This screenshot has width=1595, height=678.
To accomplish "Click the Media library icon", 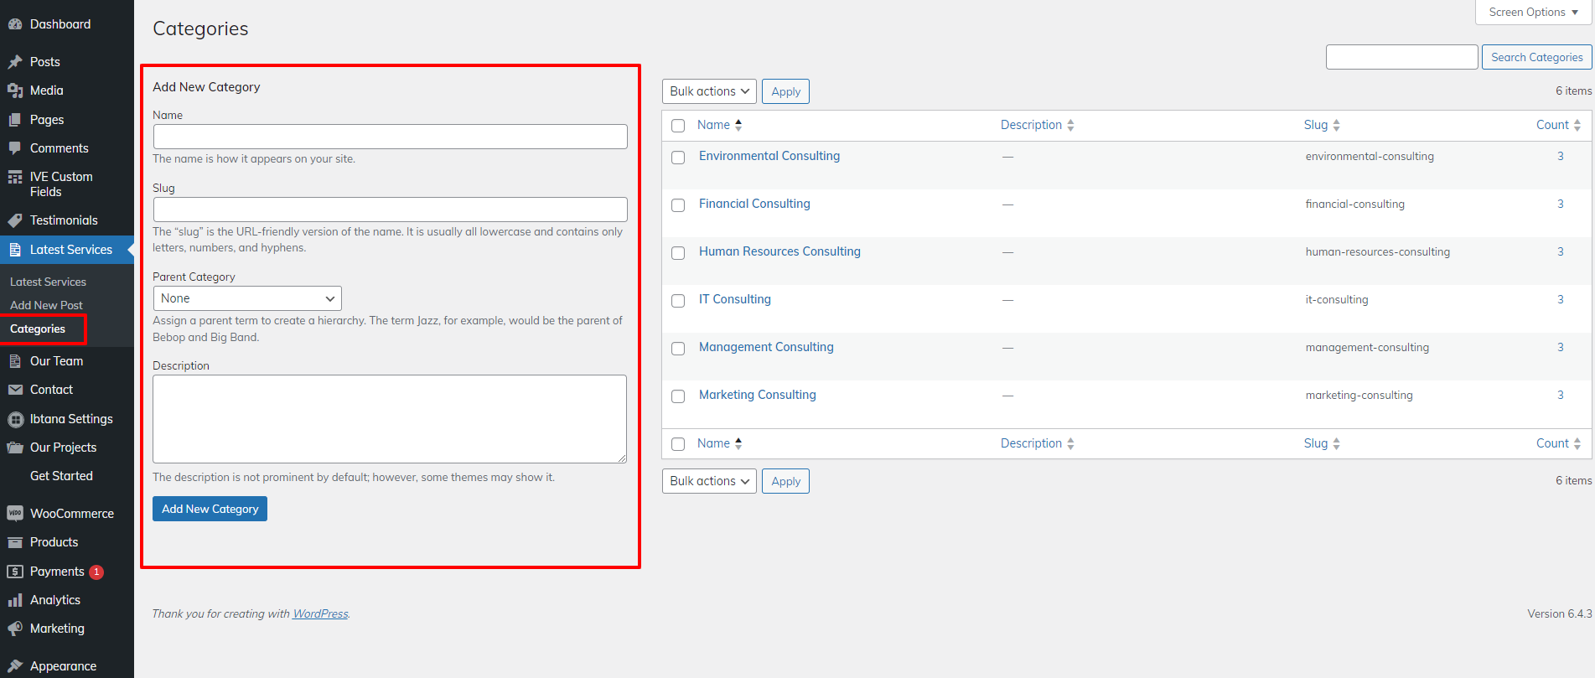I will pos(14,91).
